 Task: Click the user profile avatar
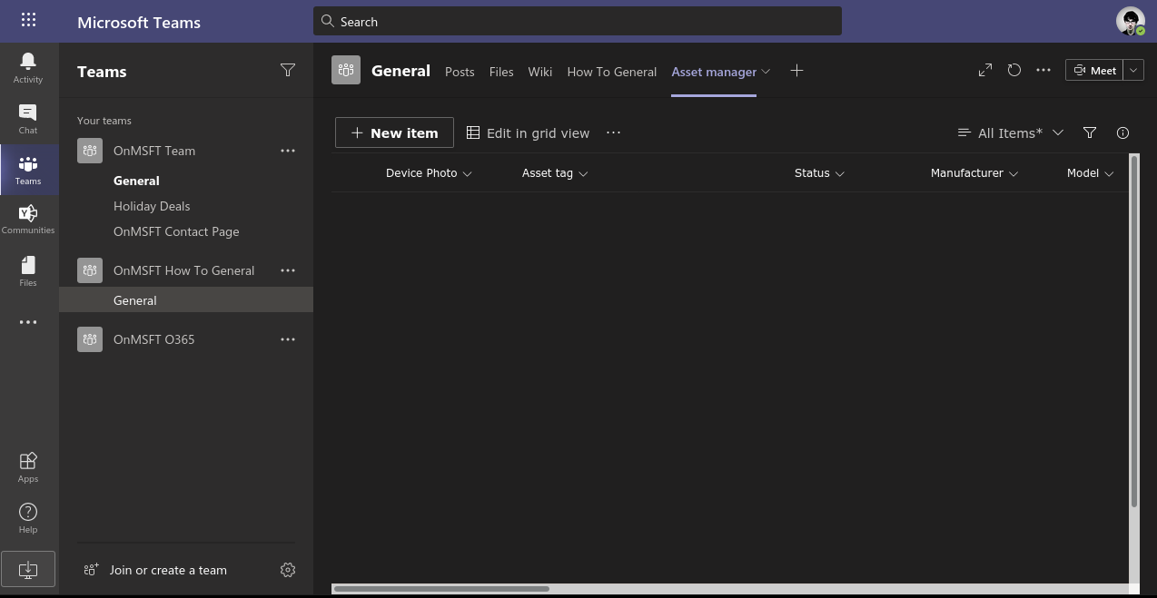(x=1131, y=21)
